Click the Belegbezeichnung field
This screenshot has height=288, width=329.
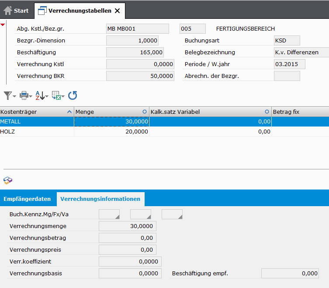point(301,52)
